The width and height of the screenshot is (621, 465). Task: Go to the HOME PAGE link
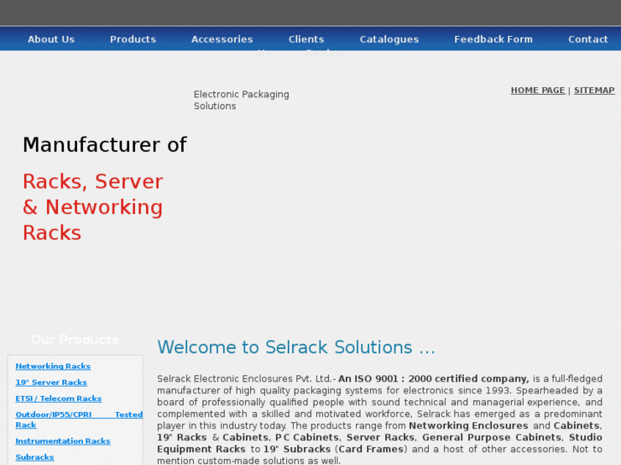pyautogui.click(x=538, y=90)
